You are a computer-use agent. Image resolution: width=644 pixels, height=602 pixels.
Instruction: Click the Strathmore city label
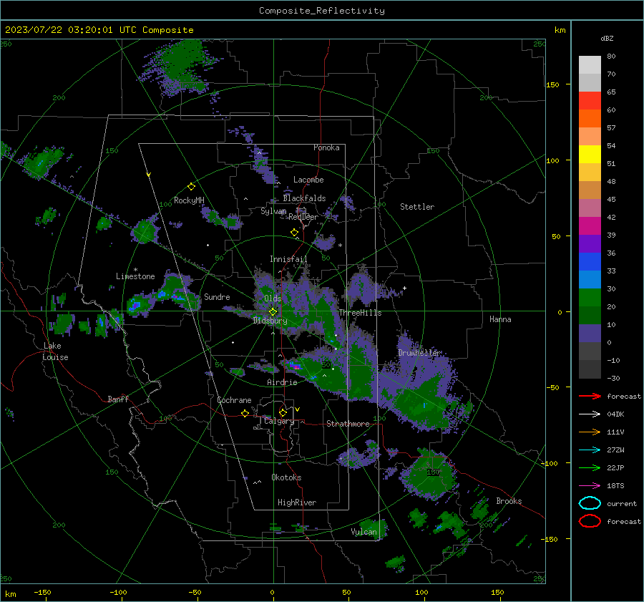348,424
